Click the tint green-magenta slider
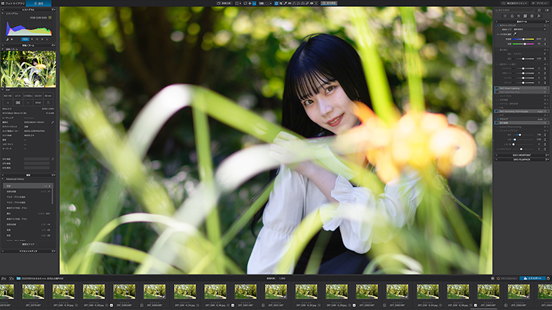 coord(523,44)
